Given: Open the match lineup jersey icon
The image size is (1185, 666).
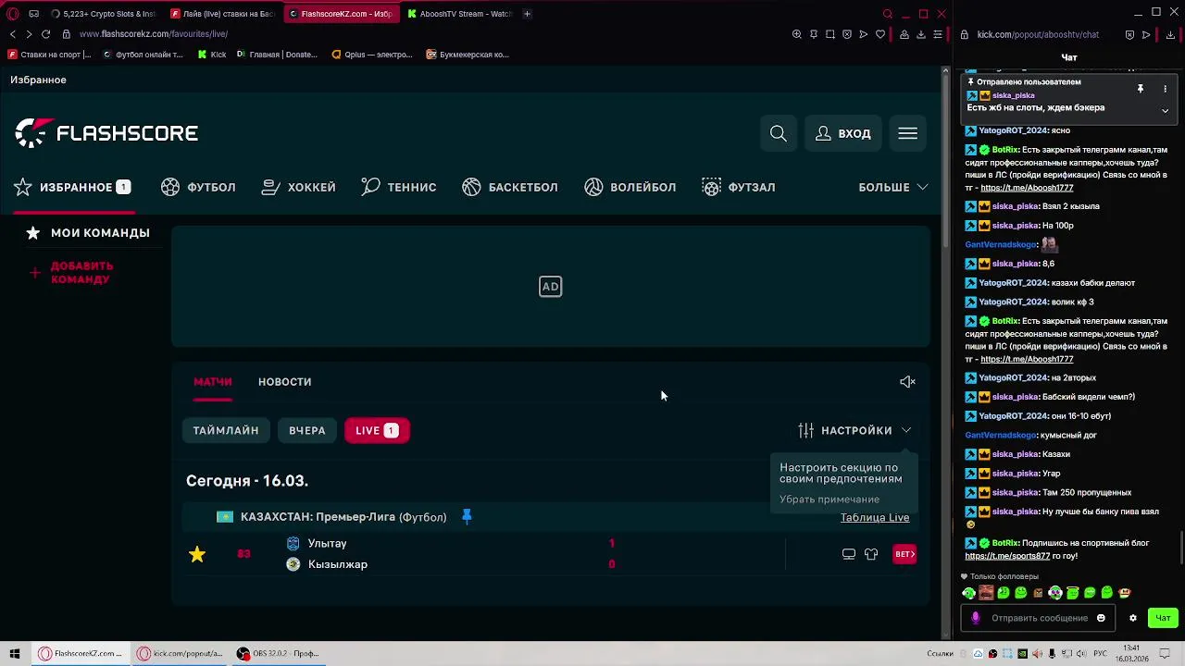Looking at the screenshot, I should pos(871,554).
